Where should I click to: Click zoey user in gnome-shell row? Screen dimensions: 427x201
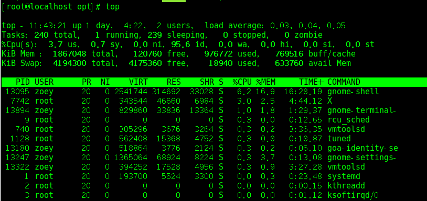(44, 92)
